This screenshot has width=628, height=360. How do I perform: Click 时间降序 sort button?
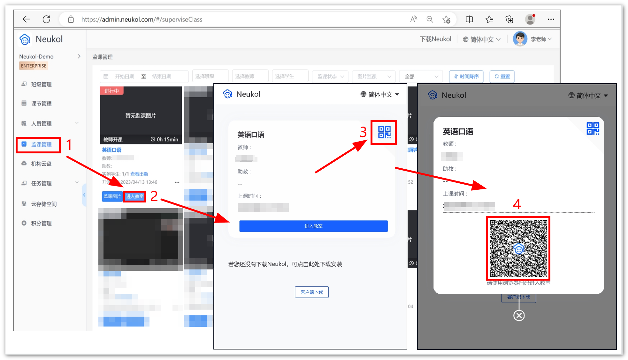466,77
